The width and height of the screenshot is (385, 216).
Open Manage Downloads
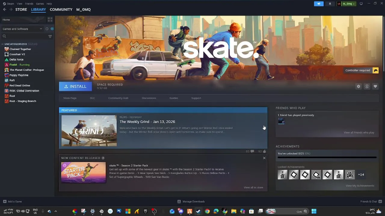(x=191, y=202)
